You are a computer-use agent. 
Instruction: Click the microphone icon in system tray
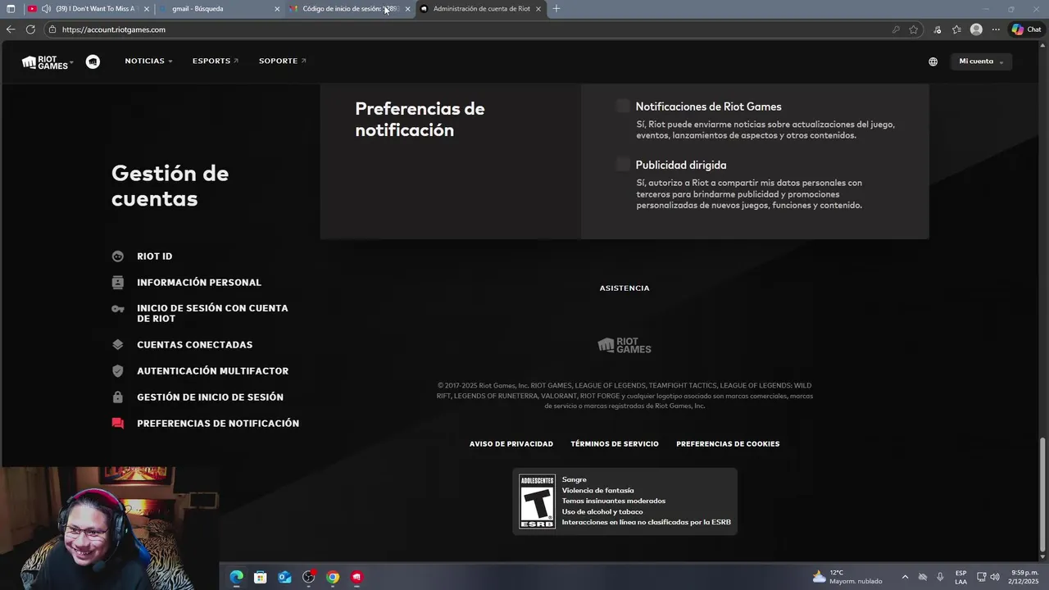pos(940,577)
